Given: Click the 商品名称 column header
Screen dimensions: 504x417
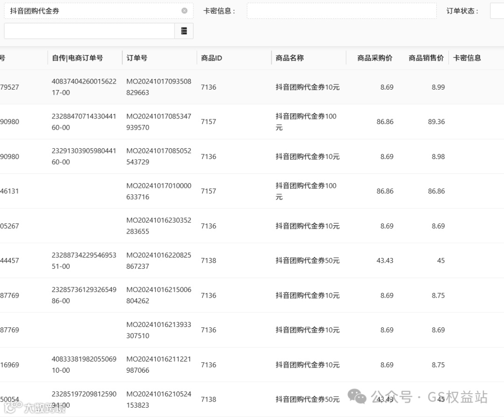Looking at the screenshot, I should click(x=290, y=58).
